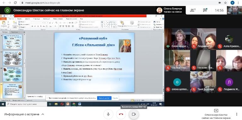End the call with red hang-up button

(121, 114)
